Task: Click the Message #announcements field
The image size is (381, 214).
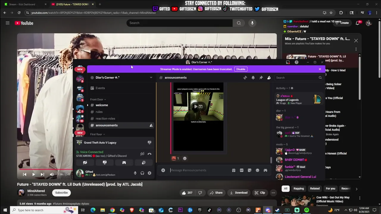Action: [199, 170]
